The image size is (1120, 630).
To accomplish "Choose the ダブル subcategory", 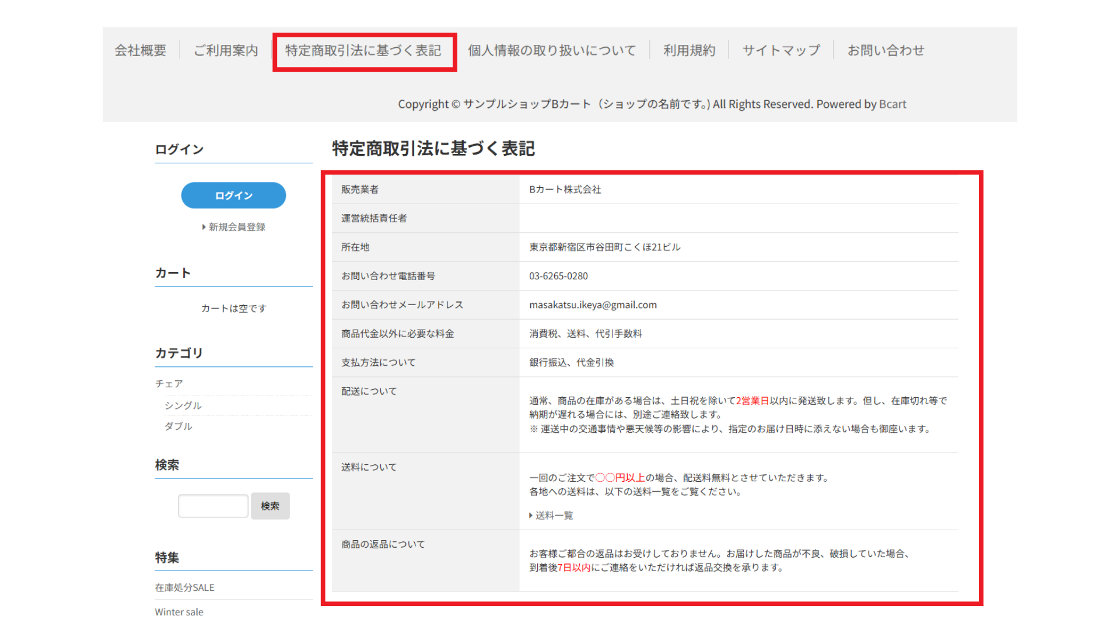I will point(178,426).
